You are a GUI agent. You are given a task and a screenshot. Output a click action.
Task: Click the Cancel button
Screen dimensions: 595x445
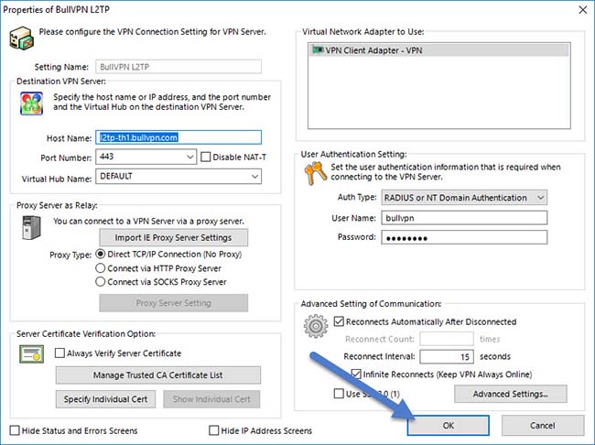point(543,425)
